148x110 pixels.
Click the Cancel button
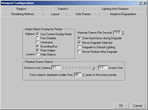point(138,106)
